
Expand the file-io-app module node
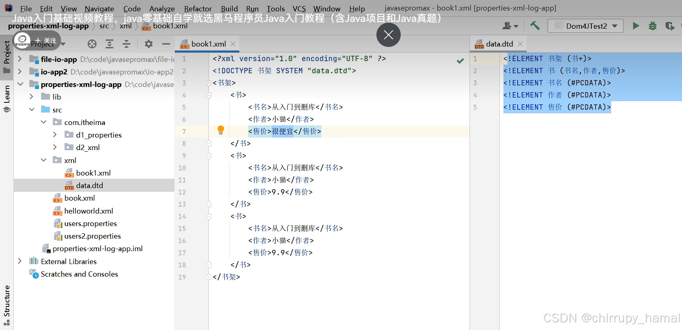tap(19, 59)
